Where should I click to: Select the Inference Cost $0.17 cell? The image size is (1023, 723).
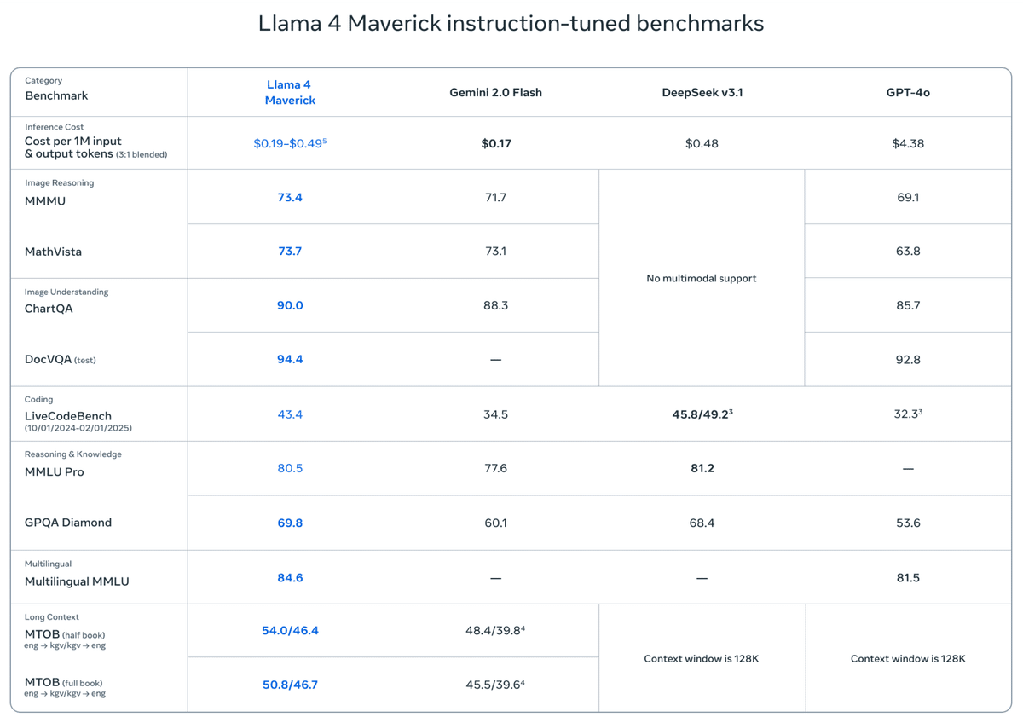pos(495,143)
